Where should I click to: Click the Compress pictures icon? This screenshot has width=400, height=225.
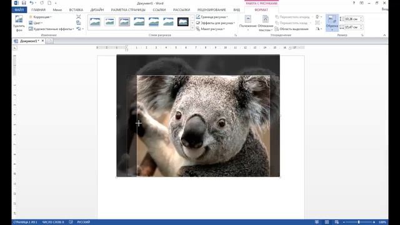pos(79,17)
